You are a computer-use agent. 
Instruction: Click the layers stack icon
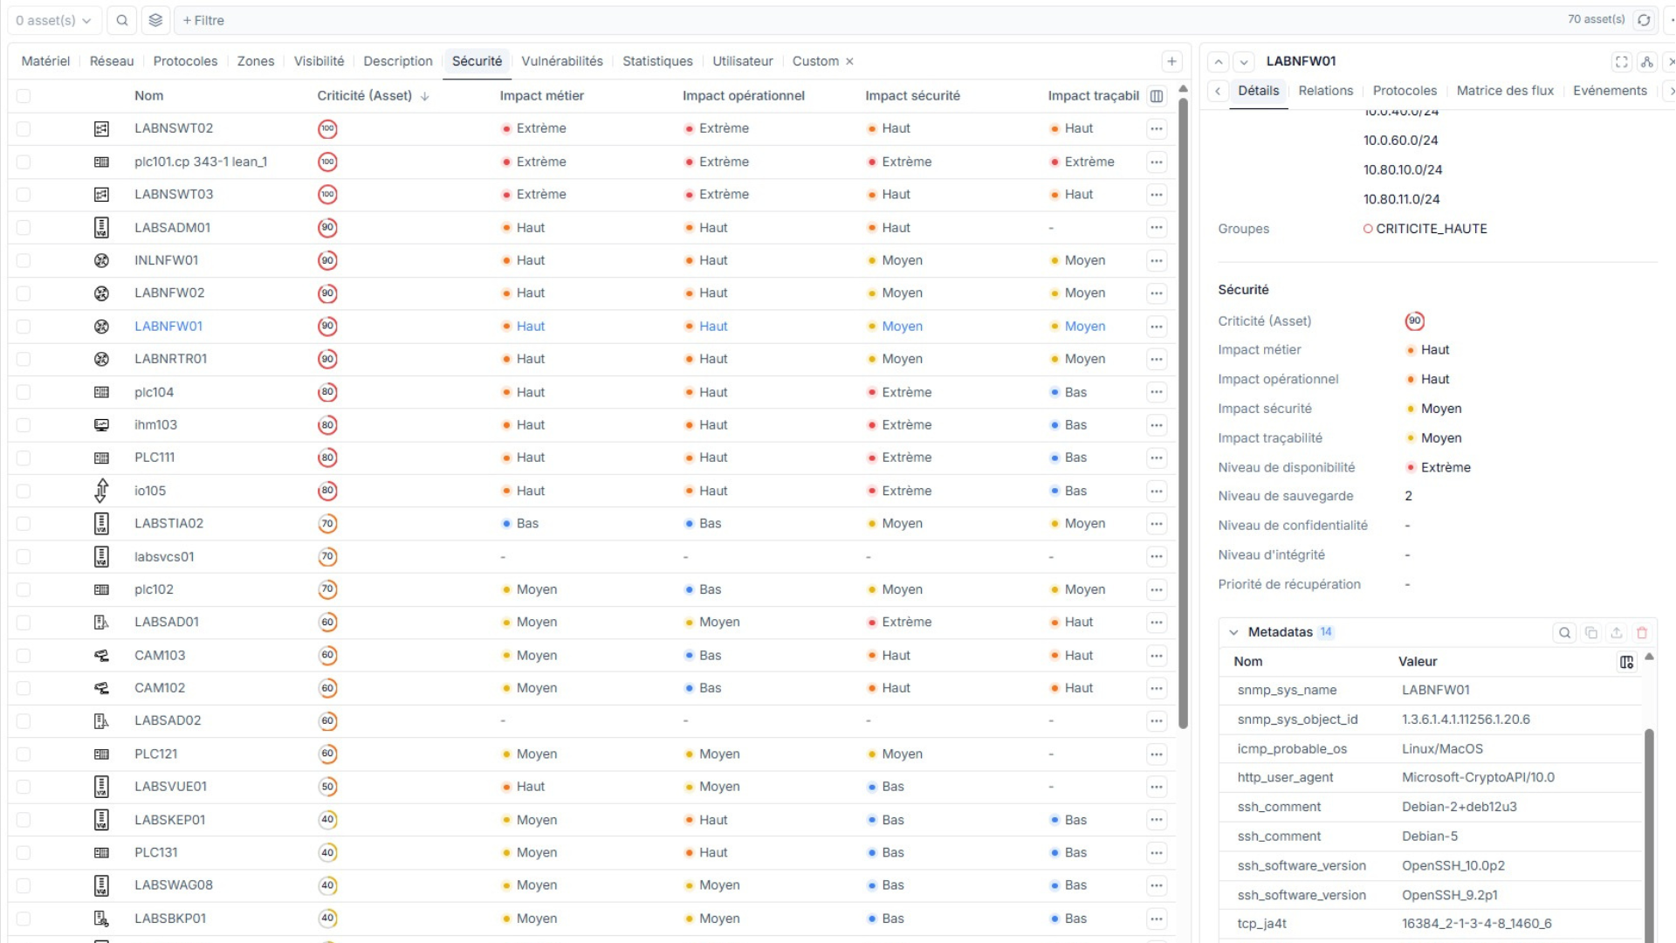pyautogui.click(x=155, y=20)
